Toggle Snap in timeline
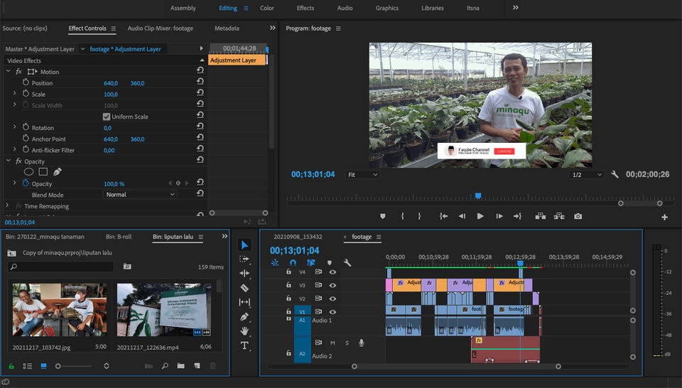 293,263
